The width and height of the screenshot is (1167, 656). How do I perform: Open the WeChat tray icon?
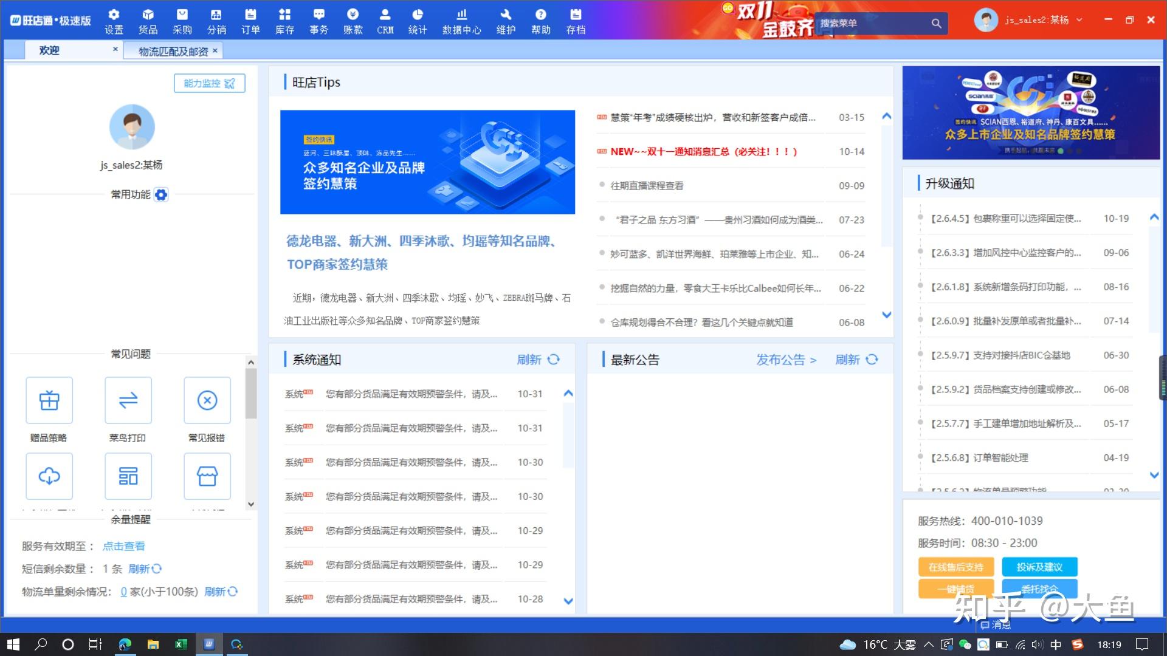pyautogui.click(x=965, y=644)
